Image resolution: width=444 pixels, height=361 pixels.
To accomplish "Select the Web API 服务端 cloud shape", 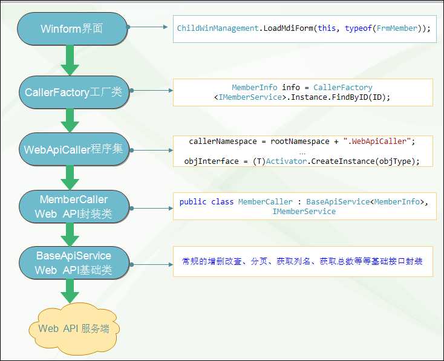I will 74,328.
